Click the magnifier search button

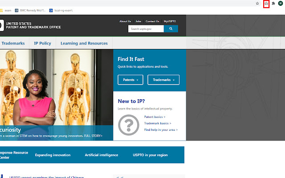[171, 28]
